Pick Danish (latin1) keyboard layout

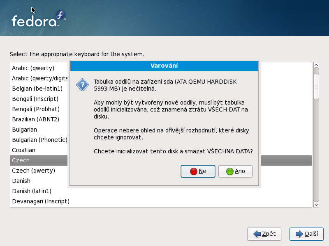(x=32, y=191)
